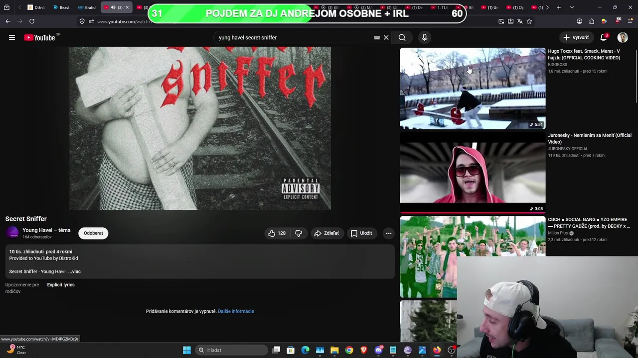Click the Explicit lyrics label

61,285
